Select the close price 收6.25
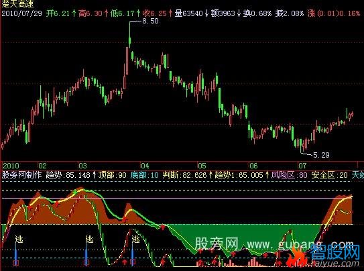Viewport: 364px width, 271px height. pyautogui.click(x=154, y=13)
